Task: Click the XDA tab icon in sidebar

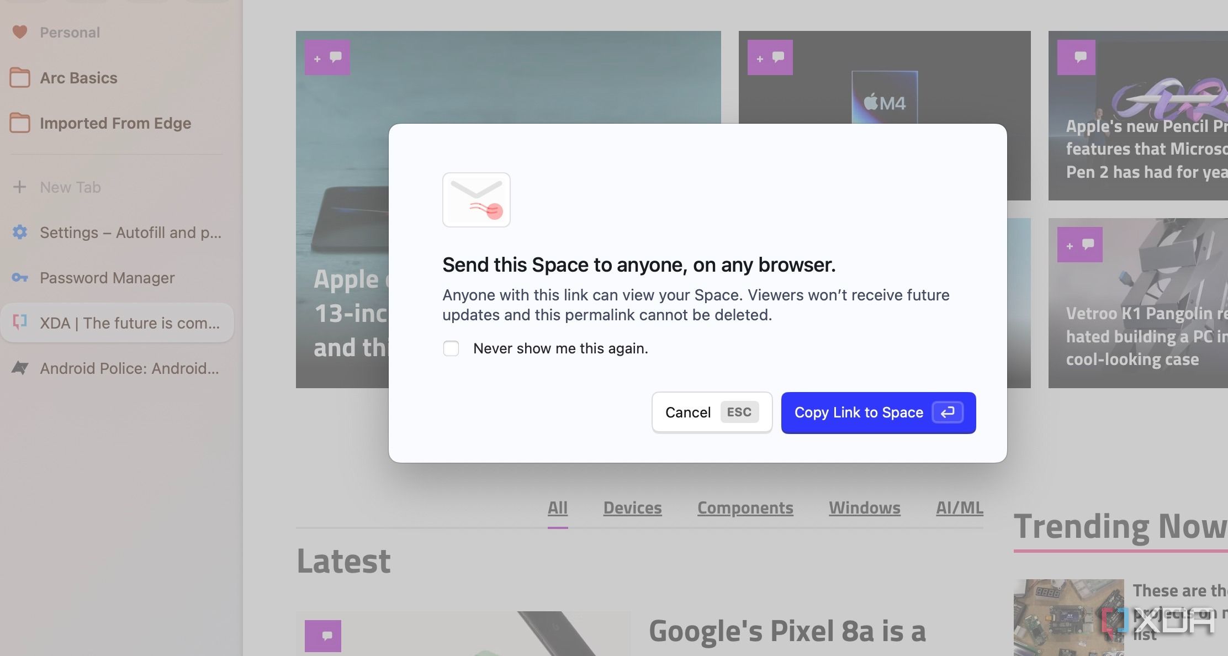Action: (x=23, y=323)
